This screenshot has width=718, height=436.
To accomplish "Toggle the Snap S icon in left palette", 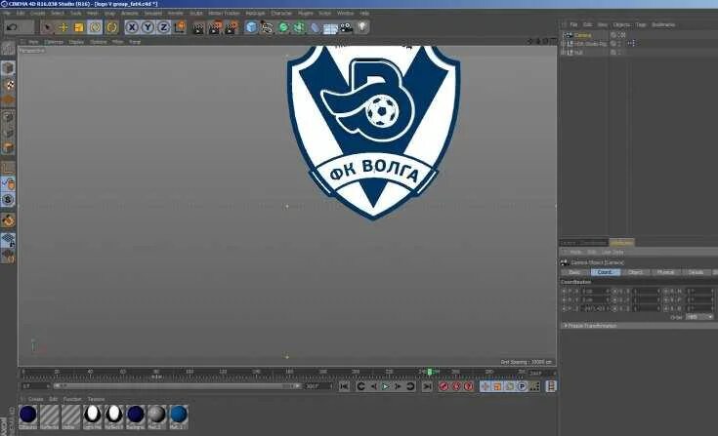I will [8, 200].
